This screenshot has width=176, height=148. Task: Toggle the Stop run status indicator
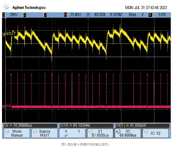(132, 15)
